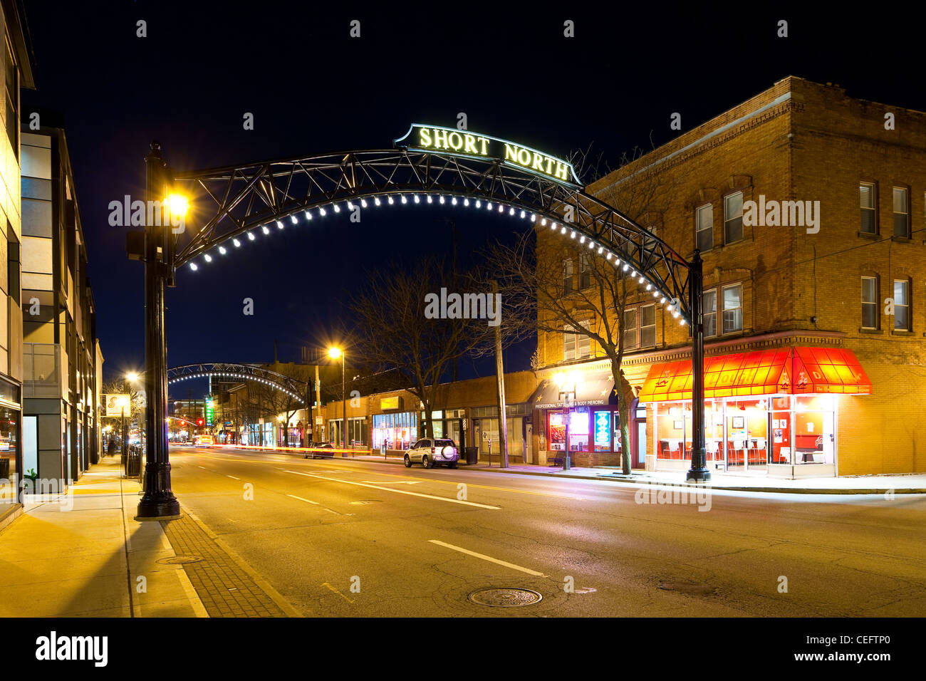
Task: Click the illuminated 'SHORT NORTH' arch sign text
Action: tap(494, 153)
